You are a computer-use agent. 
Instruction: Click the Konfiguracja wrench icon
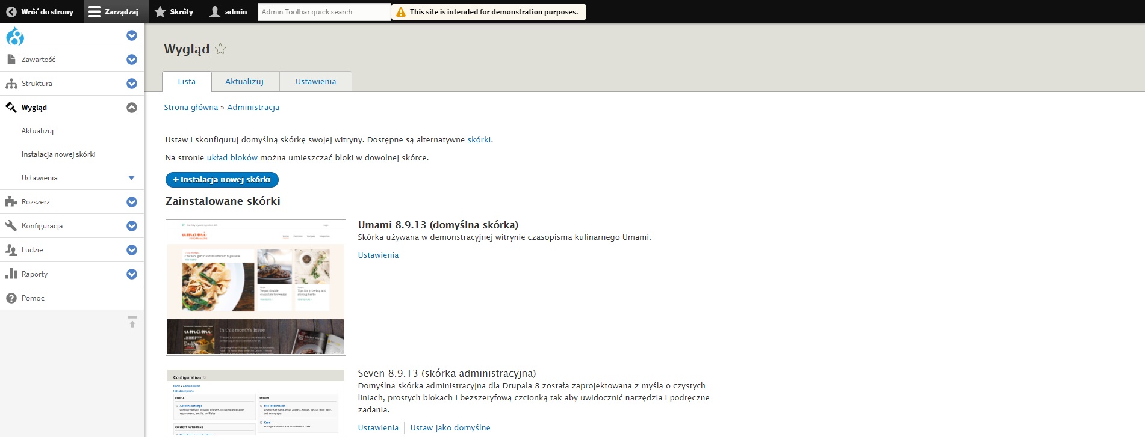pyautogui.click(x=11, y=226)
